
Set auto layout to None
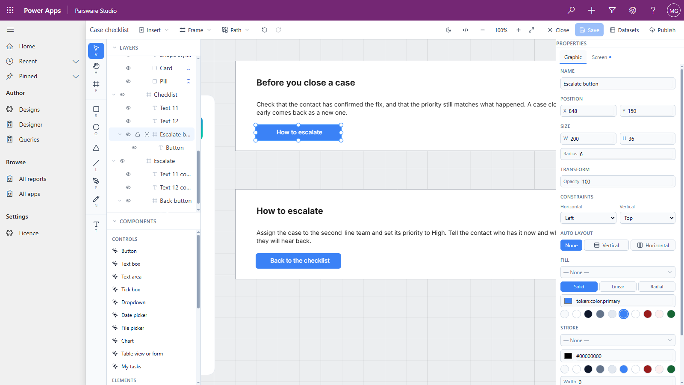point(571,245)
